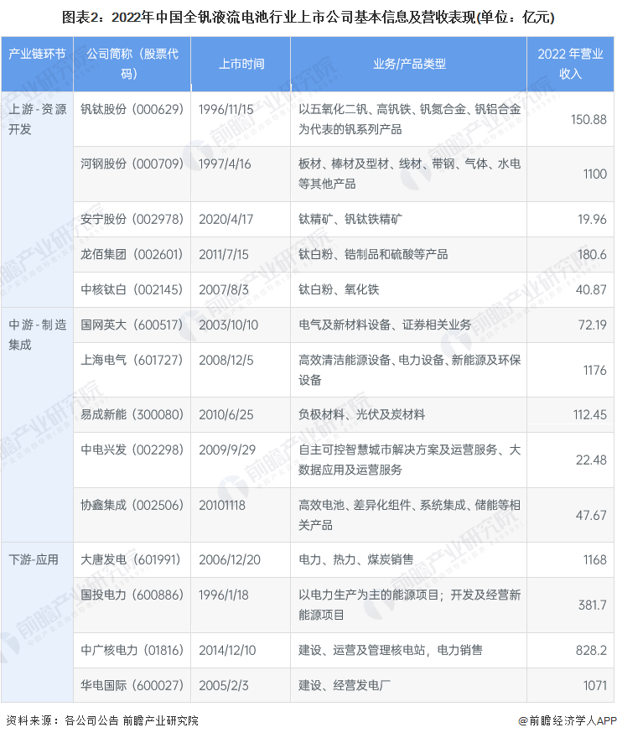Click the 2022年营业收入 column header
Screen dimensions: 617x738
click(570, 64)
